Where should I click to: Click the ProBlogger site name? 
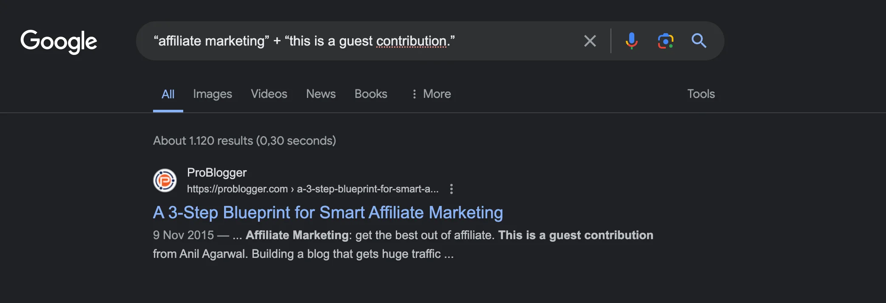(x=216, y=172)
